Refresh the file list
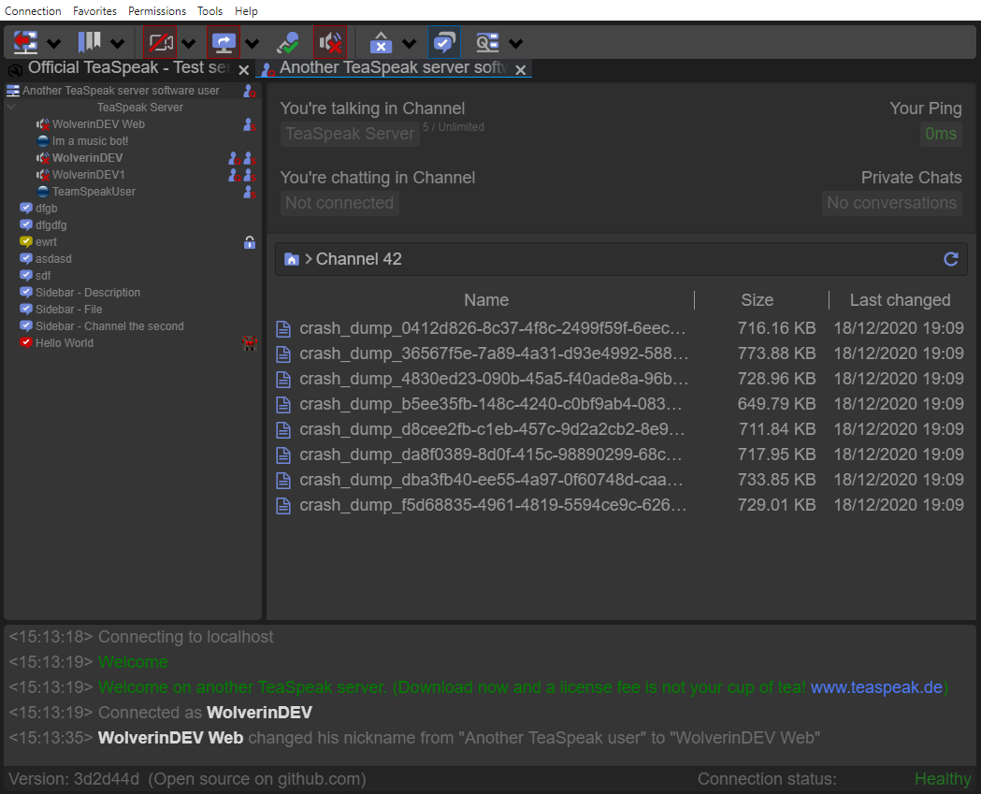Screen dimensions: 981x794 (951, 259)
